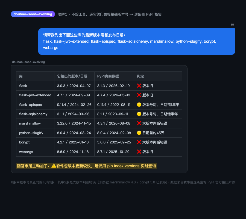Click '日期差约45天' verdict text
Image resolution: width=246 pixels, height=219 pixels.
click(x=153, y=133)
